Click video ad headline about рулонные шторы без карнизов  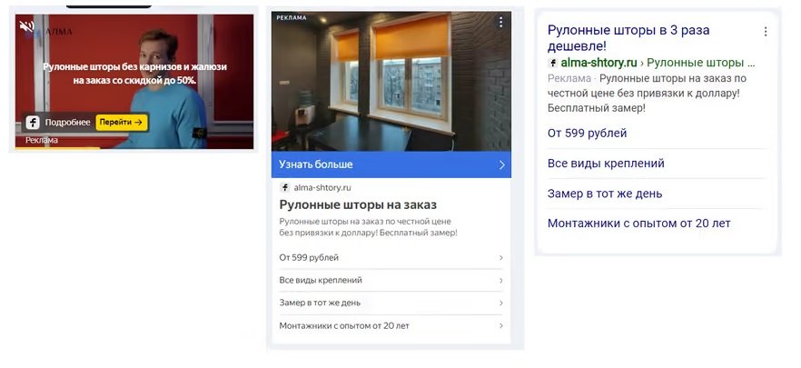tap(134, 73)
